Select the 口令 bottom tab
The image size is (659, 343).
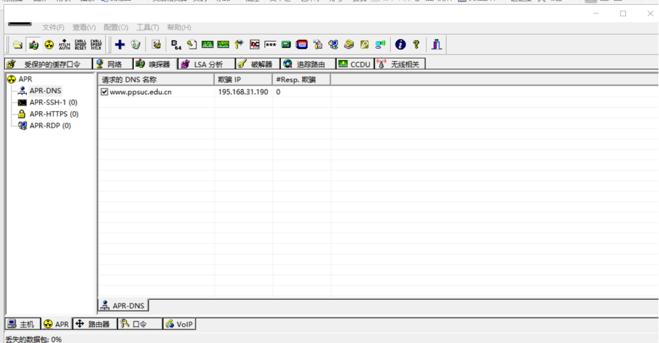coord(139,324)
